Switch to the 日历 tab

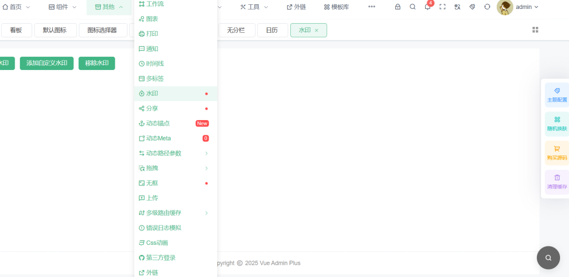click(x=272, y=31)
